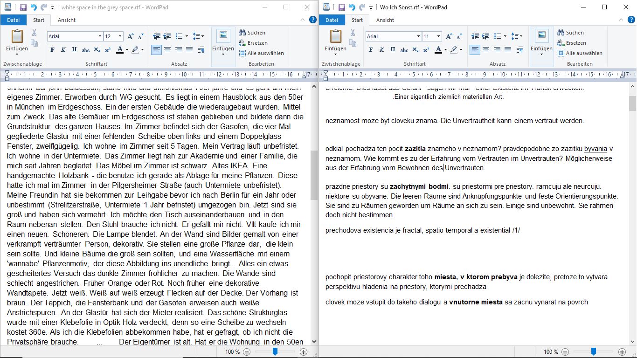This screenshot has height=358, width=637.
Task: Zoom in on left WordPad status bar
Action: pyautogui.click(x=304, y=352)
